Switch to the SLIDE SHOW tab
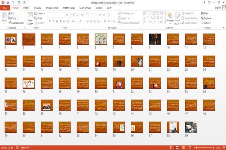This screenshot has width=226, height=150. point(85,8)
